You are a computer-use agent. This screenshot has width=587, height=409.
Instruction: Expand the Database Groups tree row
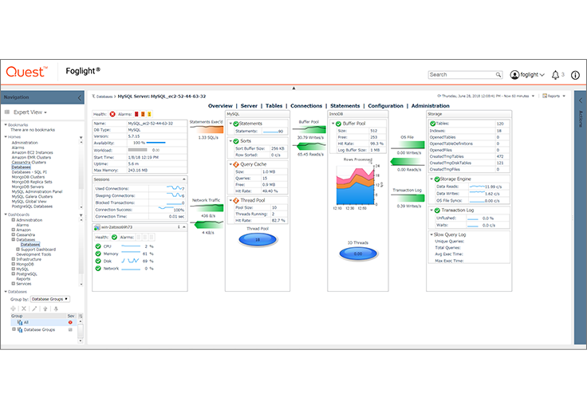(14, 329)
